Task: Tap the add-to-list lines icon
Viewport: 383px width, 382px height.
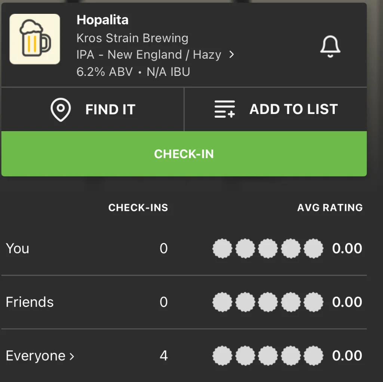Action: tap(225, 110)
